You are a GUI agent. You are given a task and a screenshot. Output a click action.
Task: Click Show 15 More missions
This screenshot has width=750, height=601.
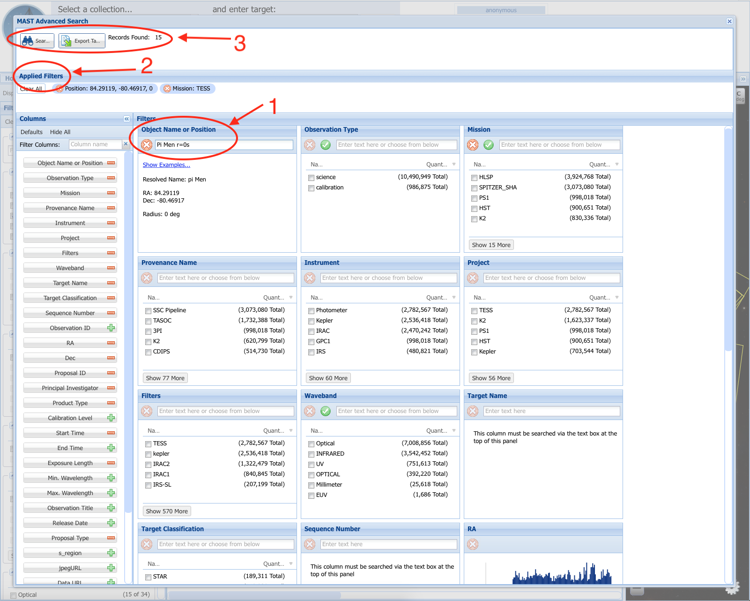[491, 245]
